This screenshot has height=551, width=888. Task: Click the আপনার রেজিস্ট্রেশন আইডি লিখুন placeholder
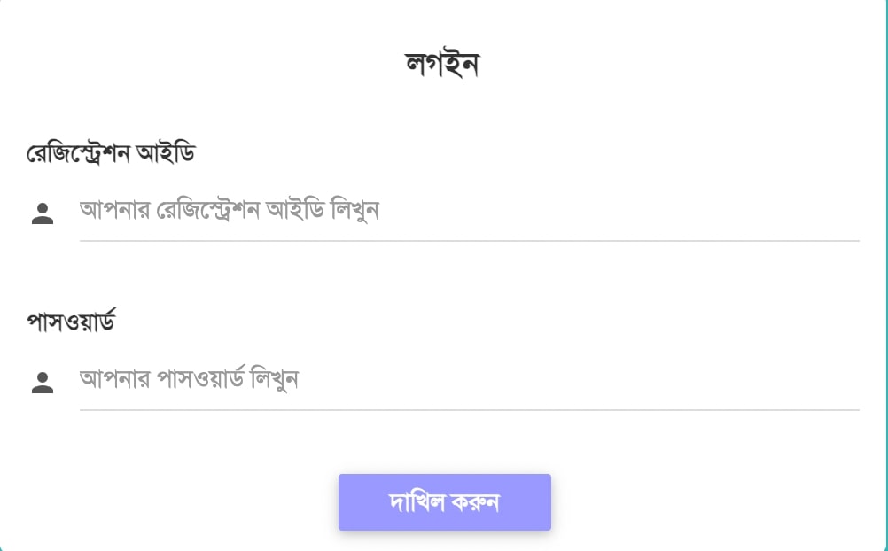229,210
